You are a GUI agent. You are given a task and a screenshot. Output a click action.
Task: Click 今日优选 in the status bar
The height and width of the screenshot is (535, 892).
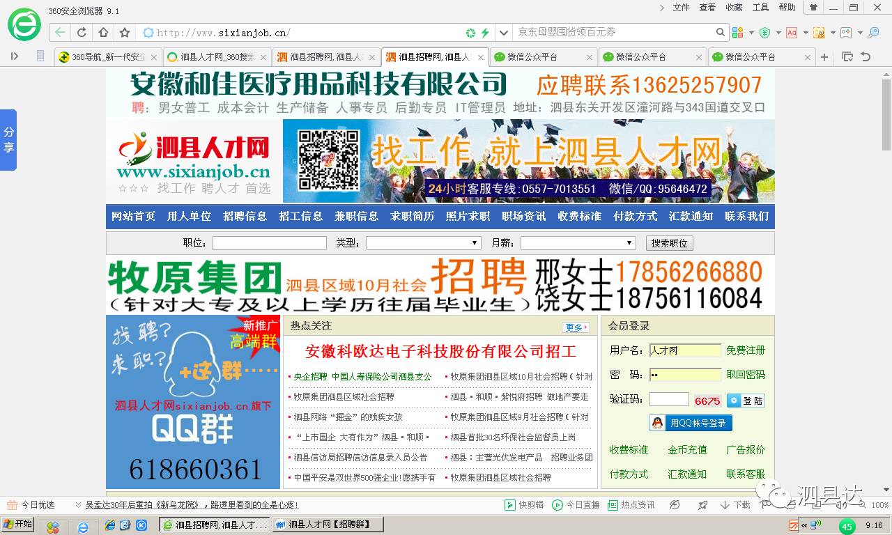(x=31, y=505)
